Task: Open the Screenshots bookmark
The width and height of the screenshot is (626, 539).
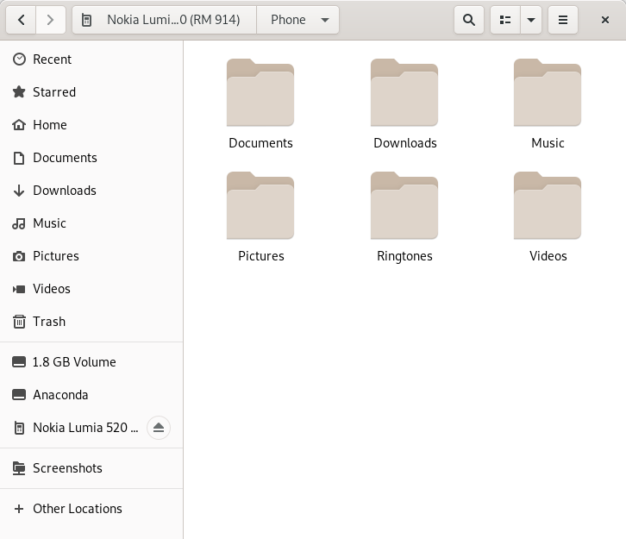Action: pos(67,468)
